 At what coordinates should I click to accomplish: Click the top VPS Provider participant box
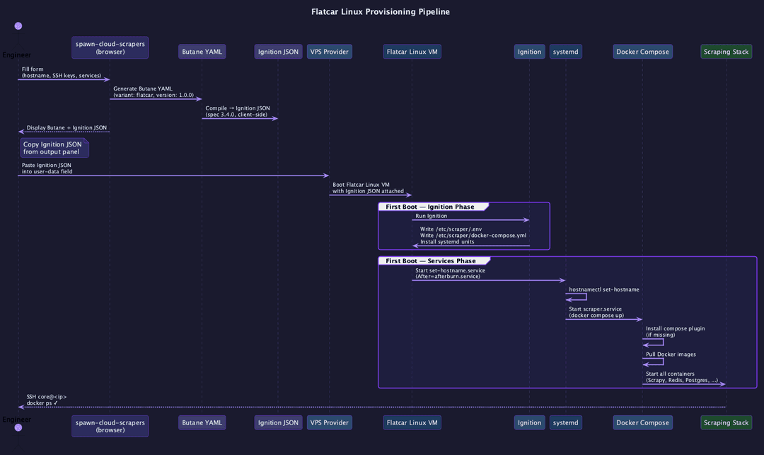coord(330,52)
